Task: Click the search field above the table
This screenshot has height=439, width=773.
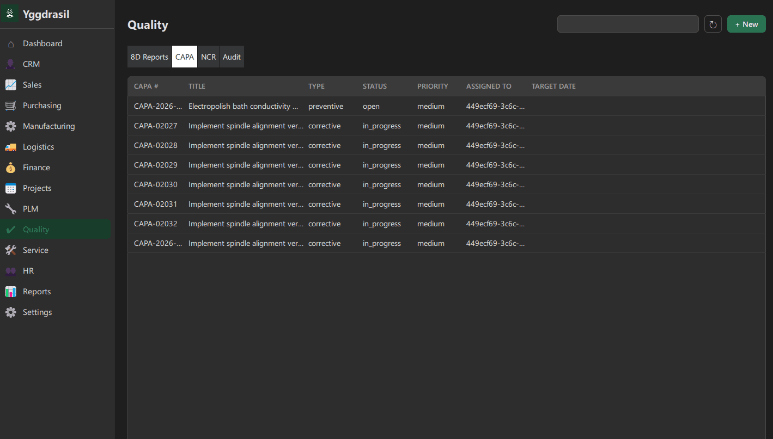Action: pos(628,24)
